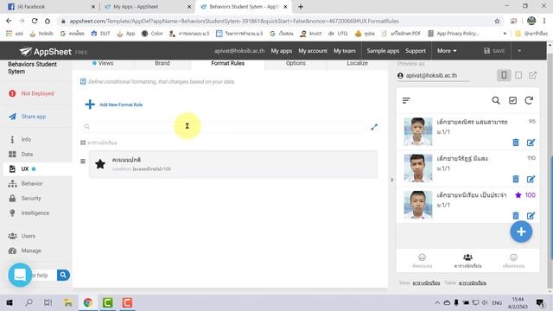553x311 pixels.
Task: Open the star format rule entry
Action: pyautogui.click(x=232, y=164)
